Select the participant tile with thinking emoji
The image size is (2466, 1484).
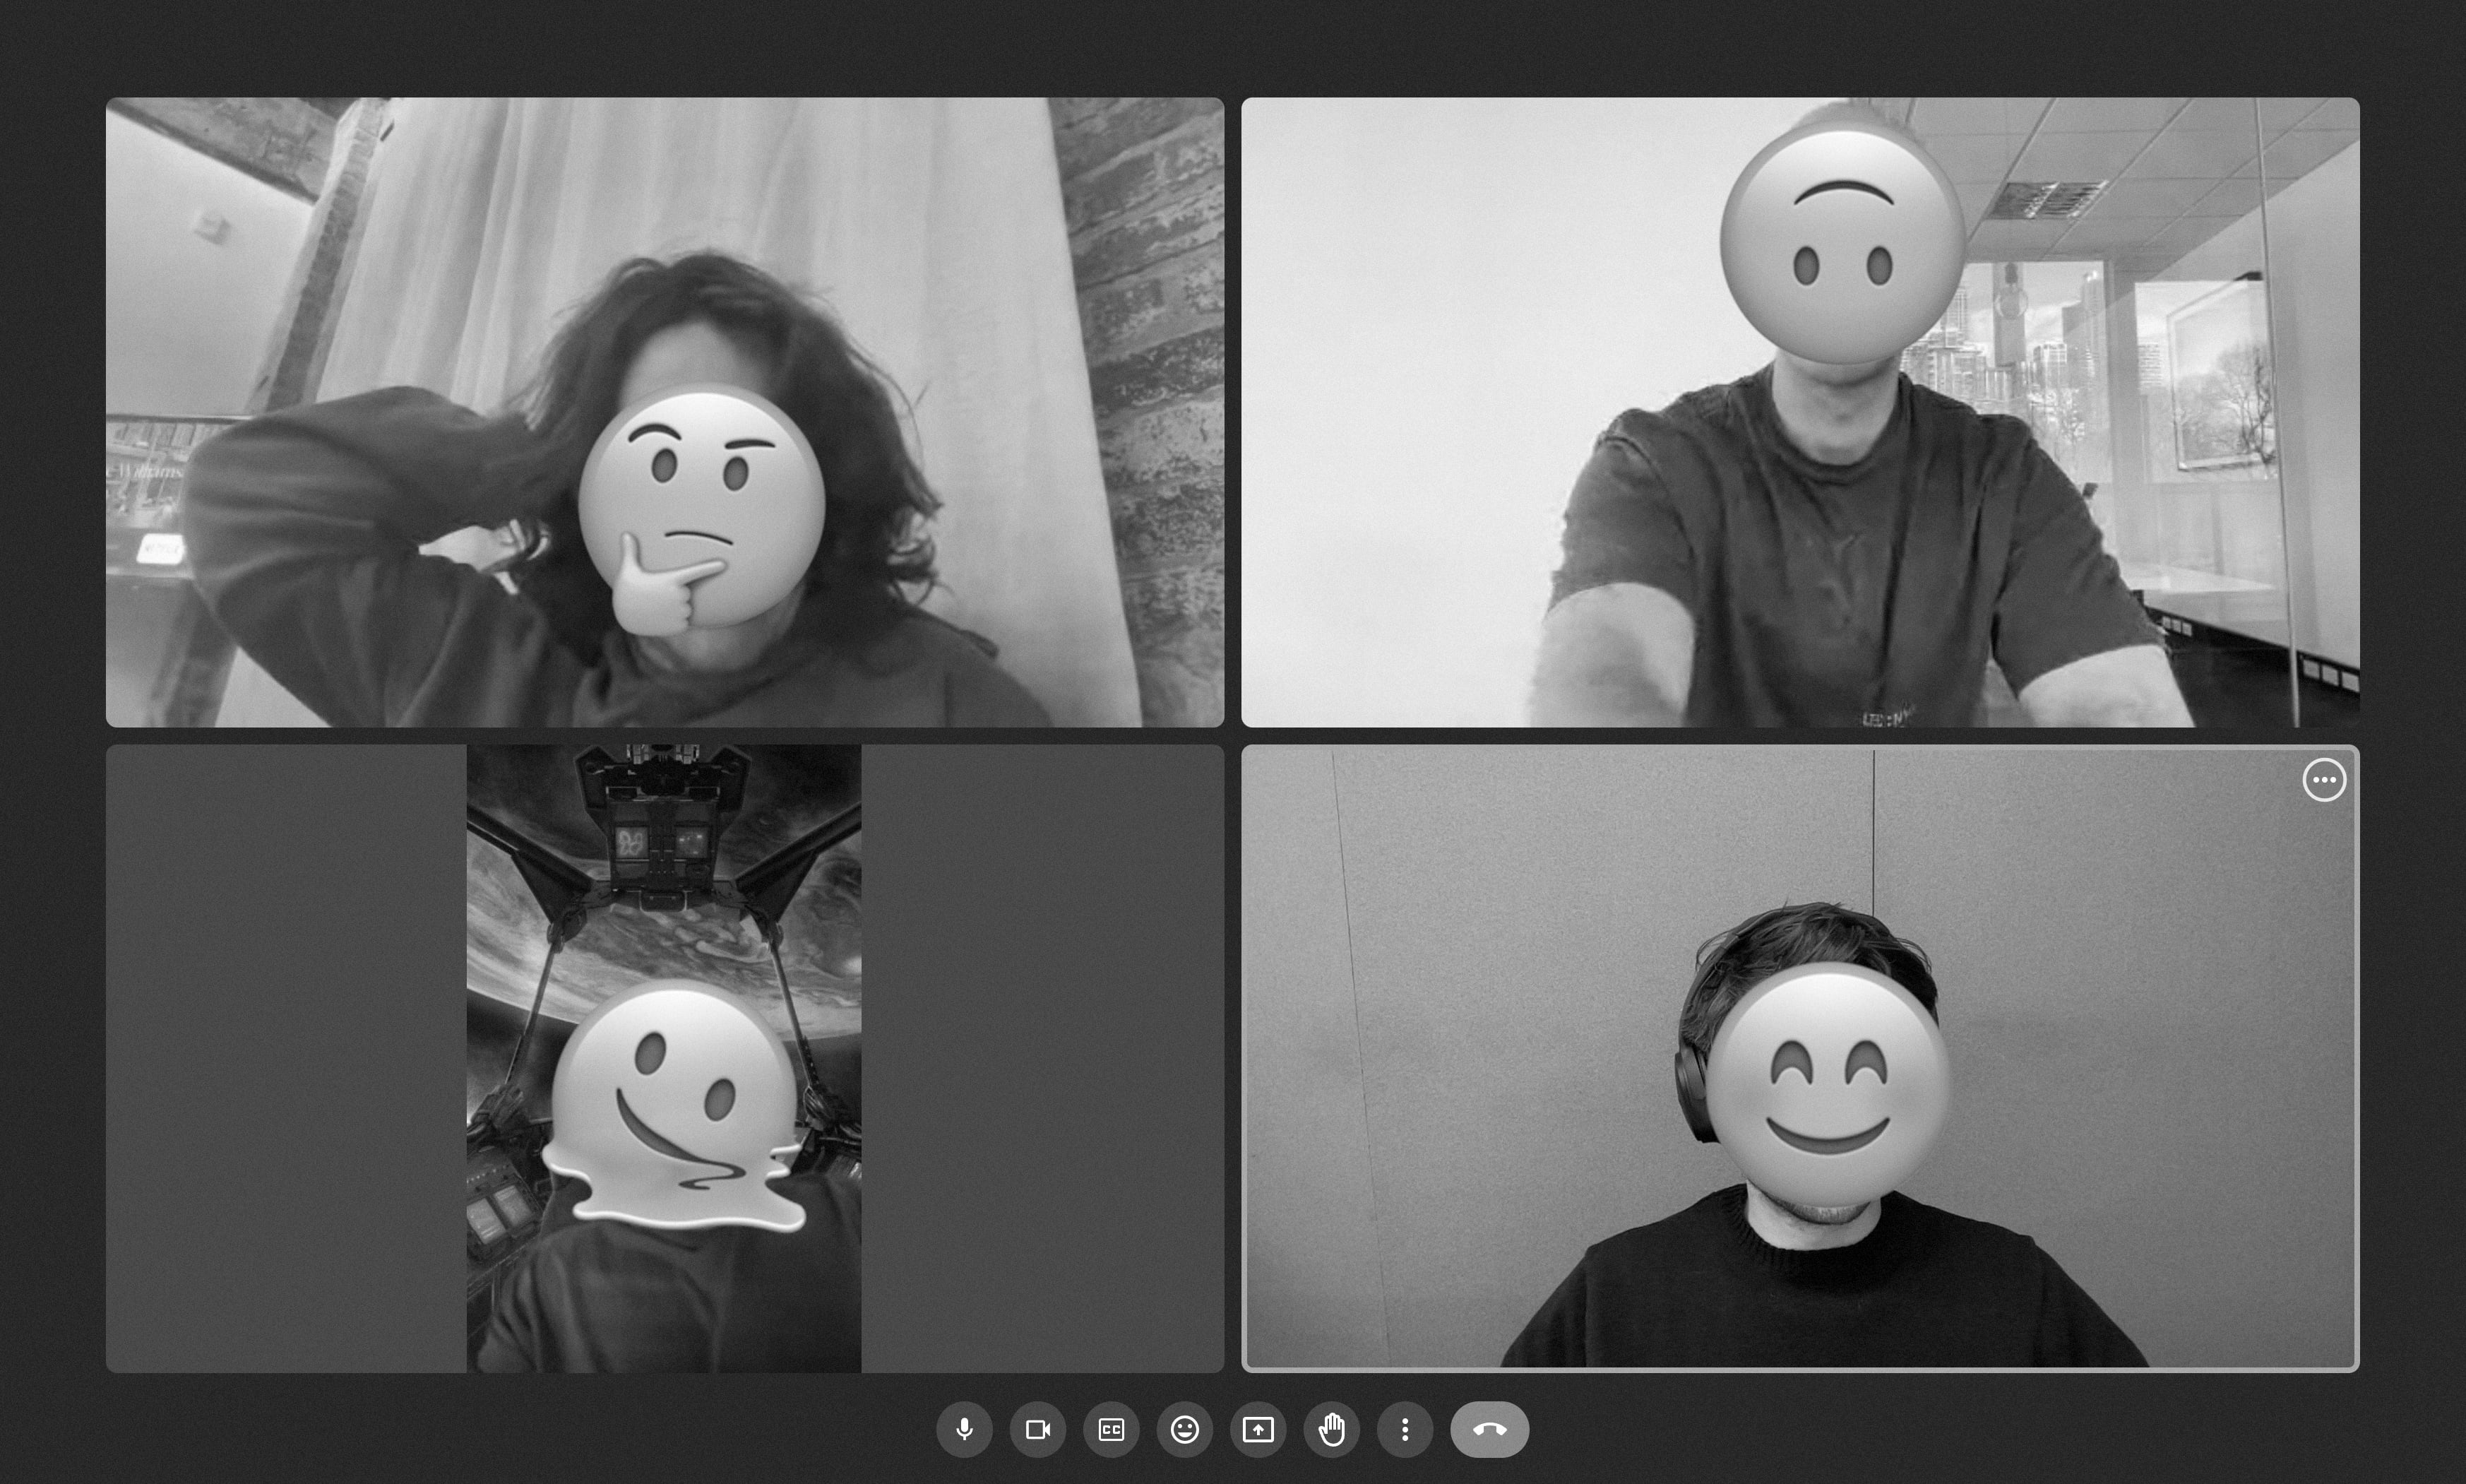(665, 412)
